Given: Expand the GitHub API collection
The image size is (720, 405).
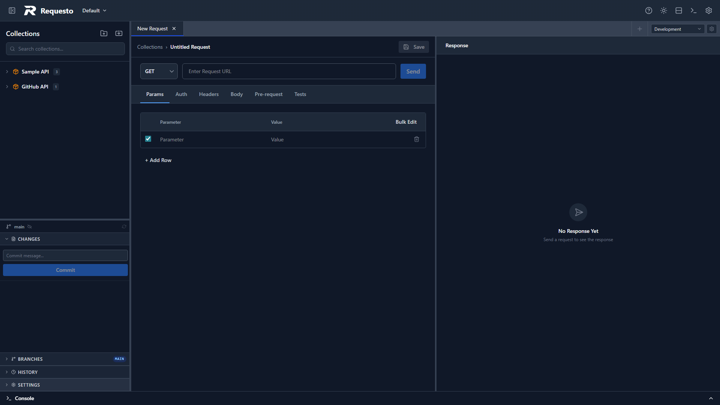Looking at the screenshot, I should [7, 87].
